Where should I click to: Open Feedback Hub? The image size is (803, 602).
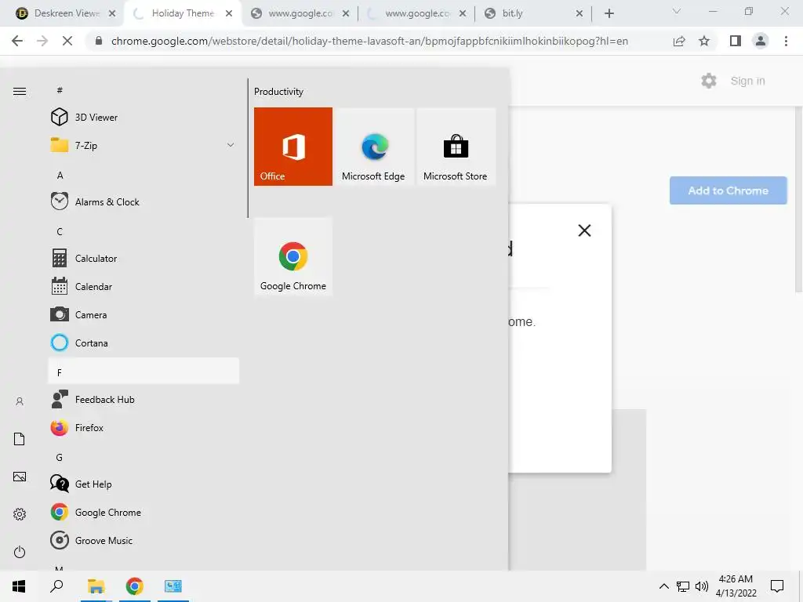tap(144, 399)
